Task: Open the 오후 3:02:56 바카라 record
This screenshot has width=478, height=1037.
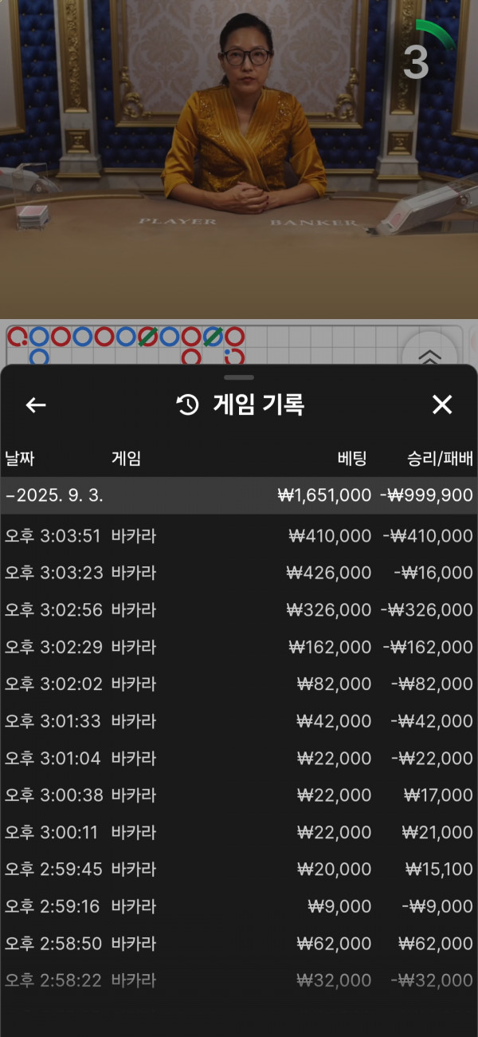Action: coord(239,610)
